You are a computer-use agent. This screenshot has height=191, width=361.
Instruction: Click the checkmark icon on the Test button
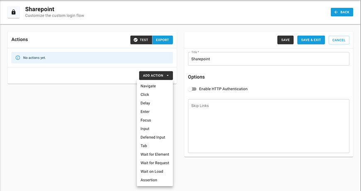point(136,40)
